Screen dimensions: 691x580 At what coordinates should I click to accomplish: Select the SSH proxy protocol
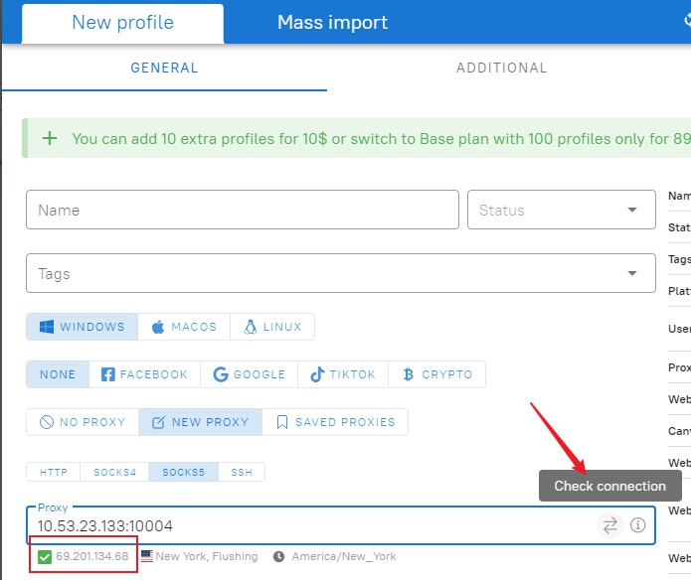(242, 473)
